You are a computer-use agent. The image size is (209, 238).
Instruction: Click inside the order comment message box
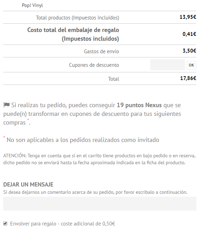pyautogui.click(x=100, y=204)
